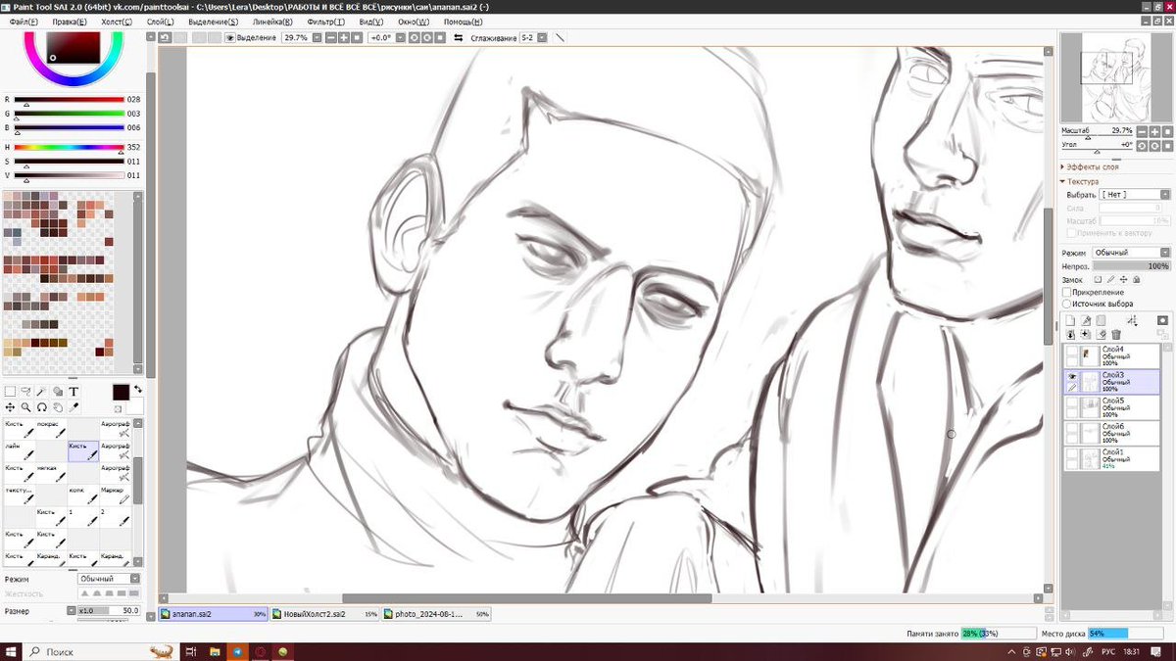
Task: Open the 'Фильтр' menu
Action: (324, 22)
